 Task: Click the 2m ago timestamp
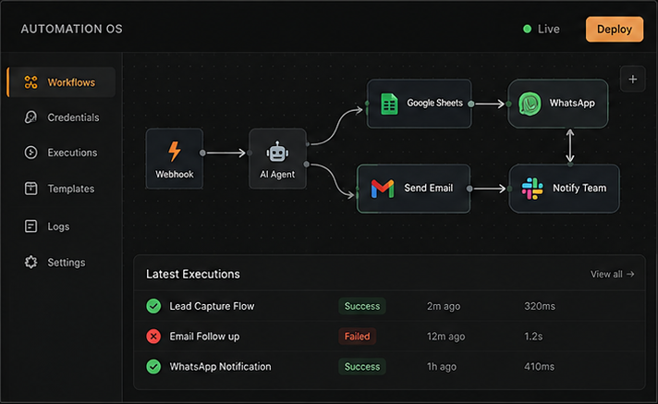[x=444, y=307]
